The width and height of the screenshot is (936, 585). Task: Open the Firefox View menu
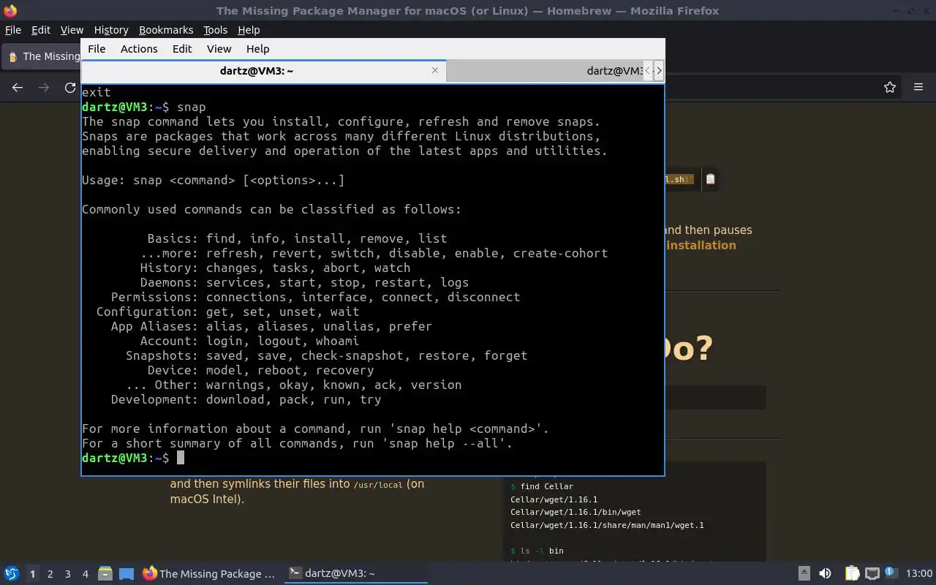click(x=72, y=30)
